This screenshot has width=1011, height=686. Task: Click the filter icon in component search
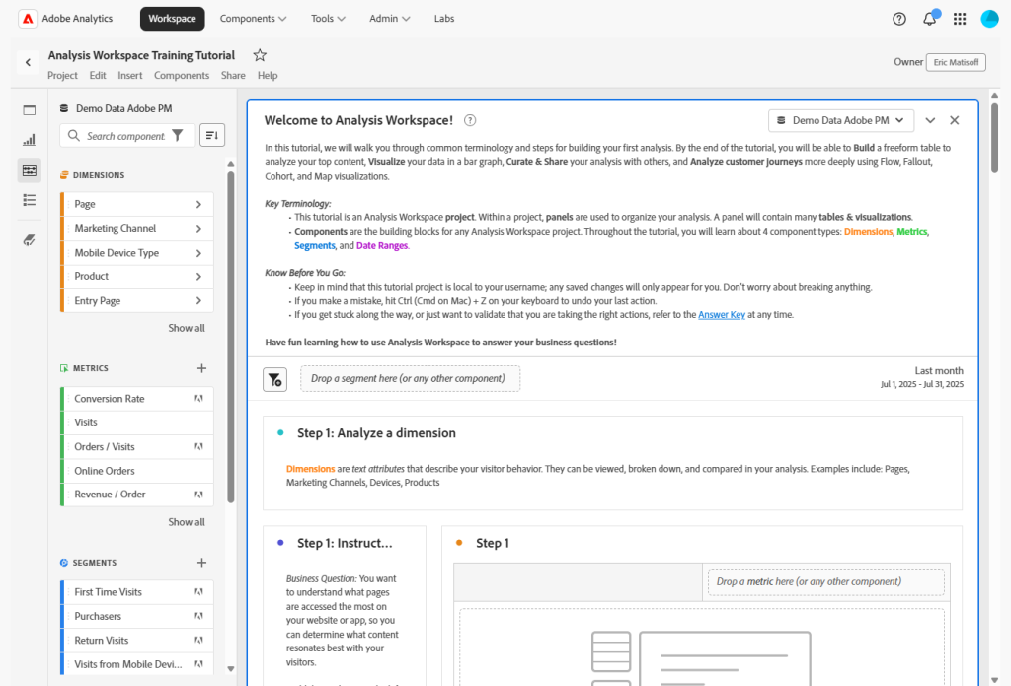(x=178, y=136)
